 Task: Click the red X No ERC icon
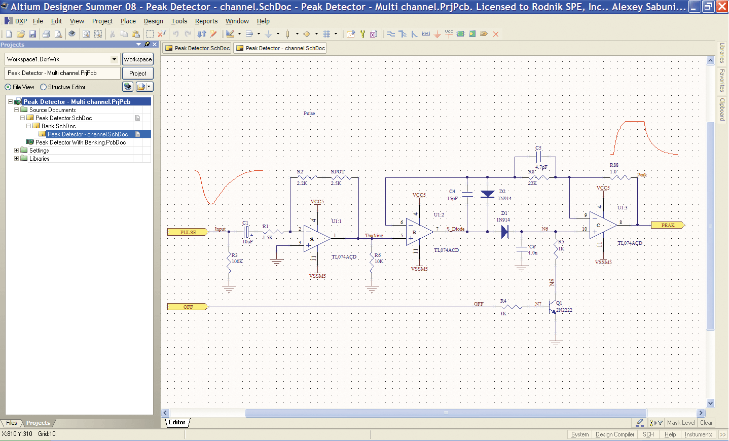(496, 34)
